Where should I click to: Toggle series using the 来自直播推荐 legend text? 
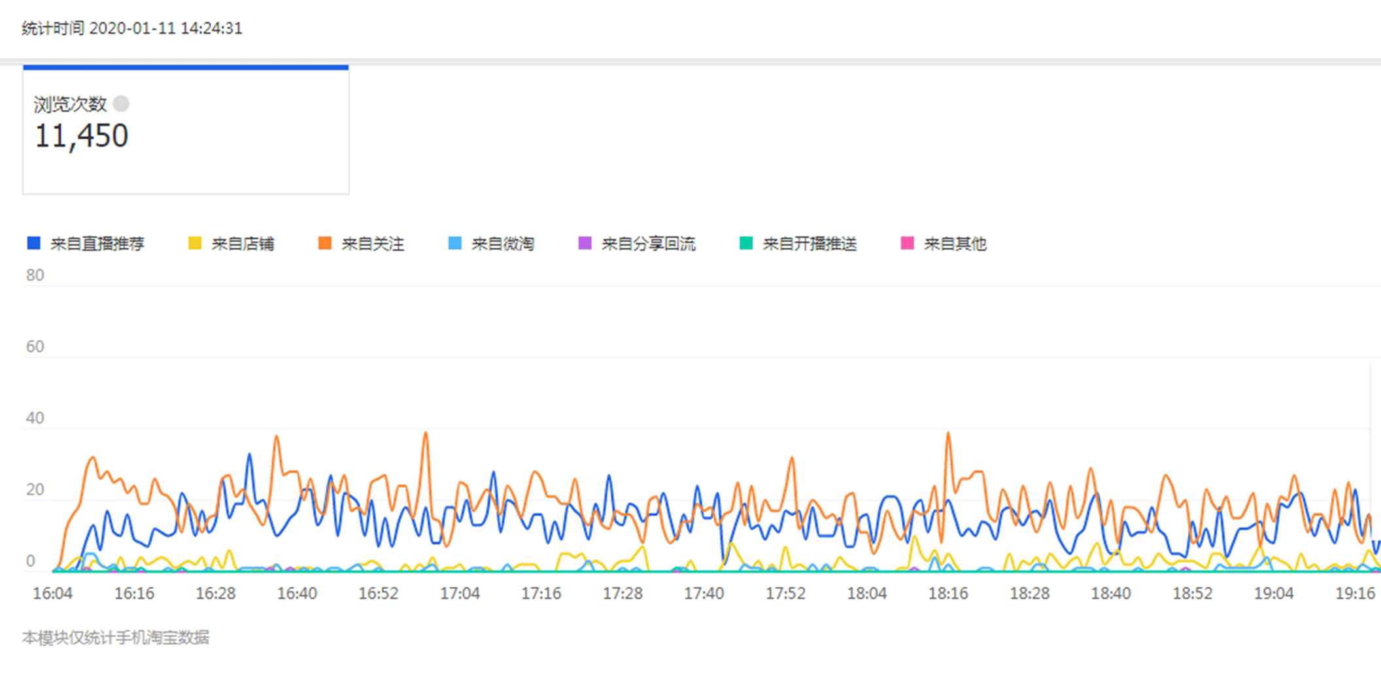point(97,244)
